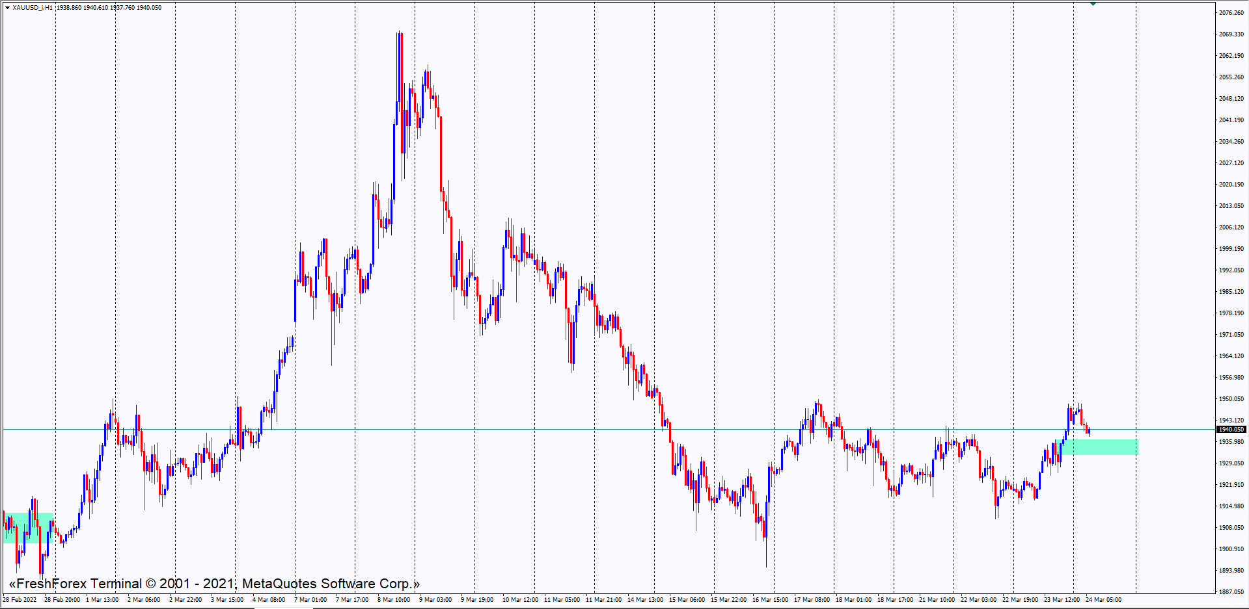Click the 4 Mar 08:00 time label
The width and height of the screenshot is (1249, 609).
[269, 600]
